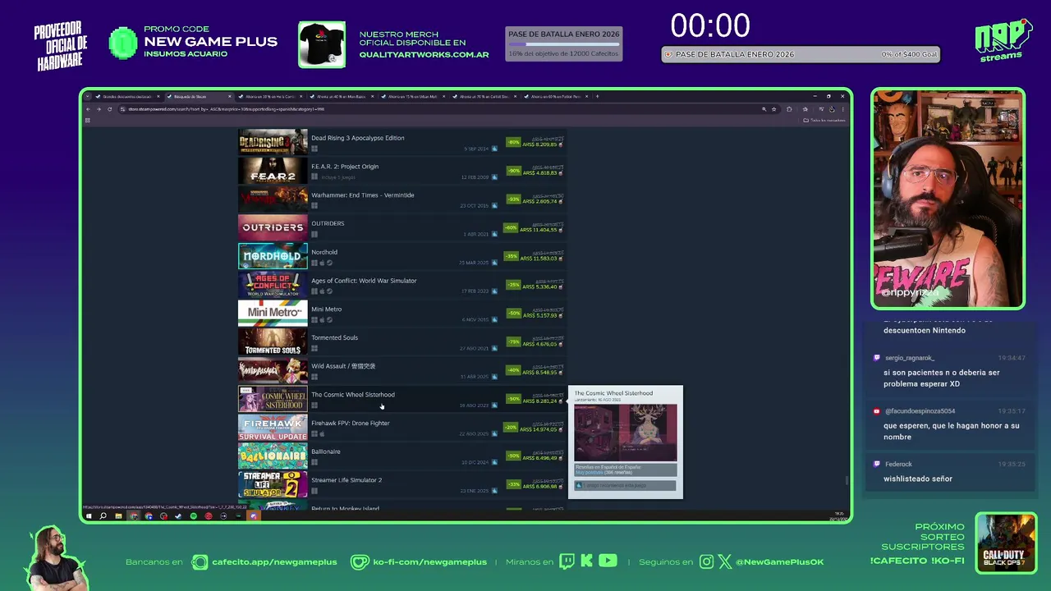Bookmark this page with the star icon
The image size is (1051, 591).
point(773,109)
